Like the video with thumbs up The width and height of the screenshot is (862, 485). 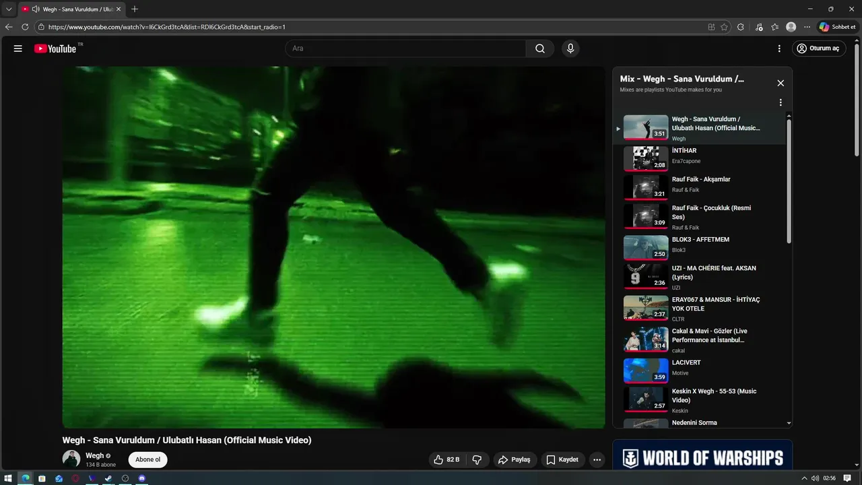(446, 459)
